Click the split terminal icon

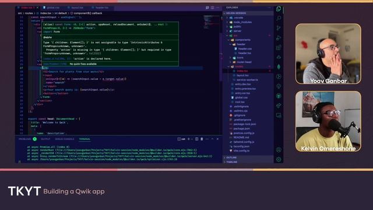[197, 139]
